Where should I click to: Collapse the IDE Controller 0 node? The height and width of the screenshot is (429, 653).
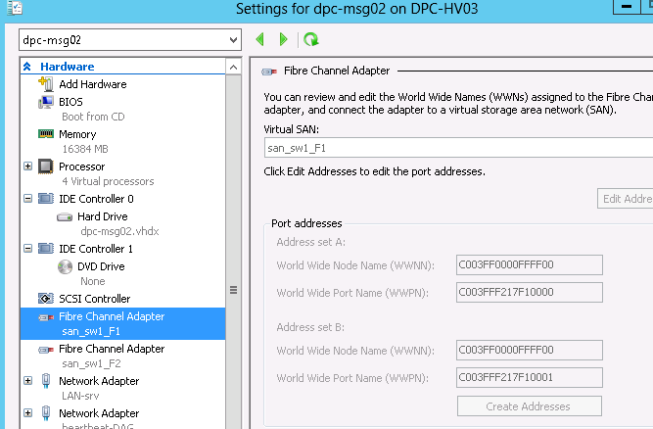tap(28, 199)
